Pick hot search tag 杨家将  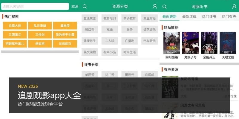[40, 44]
